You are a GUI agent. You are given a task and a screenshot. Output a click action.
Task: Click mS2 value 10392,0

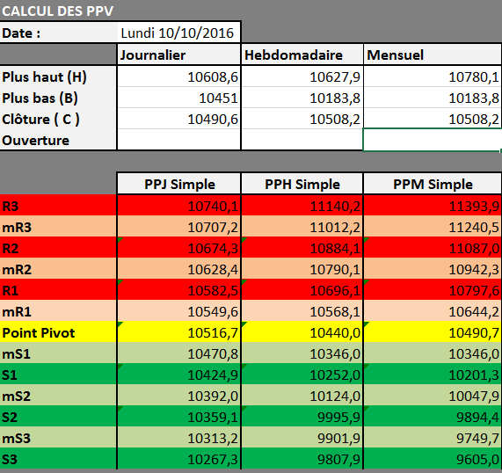click(178, 396)
